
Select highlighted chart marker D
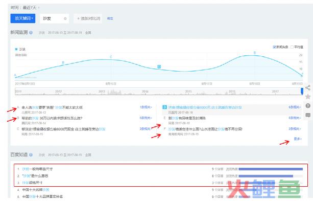click(159, 66)
